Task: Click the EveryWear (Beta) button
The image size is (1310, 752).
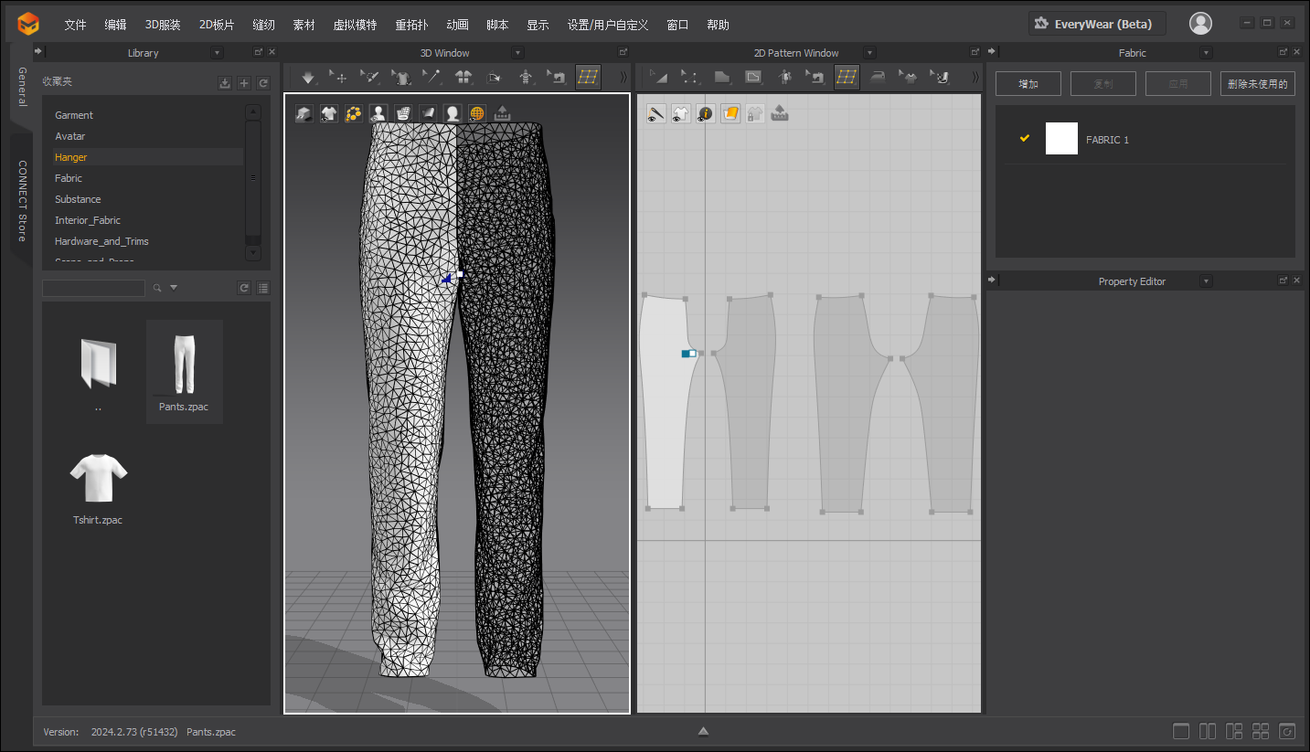Action: 1097,24
